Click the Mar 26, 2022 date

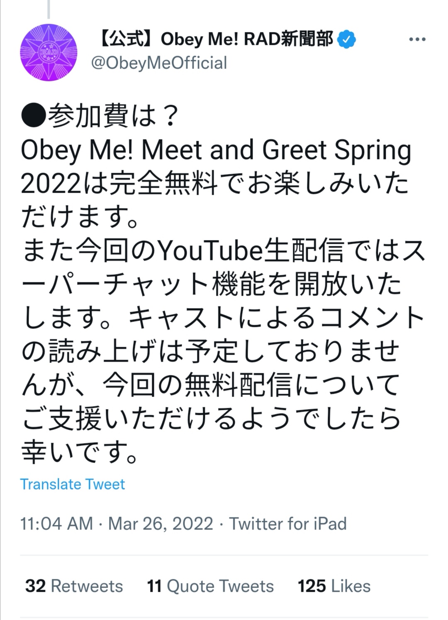click(161, 524)
